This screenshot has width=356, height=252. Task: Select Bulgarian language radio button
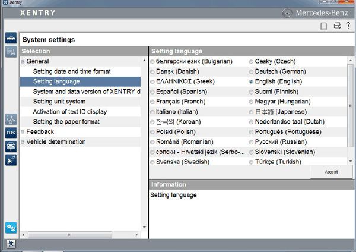point(152,61)
